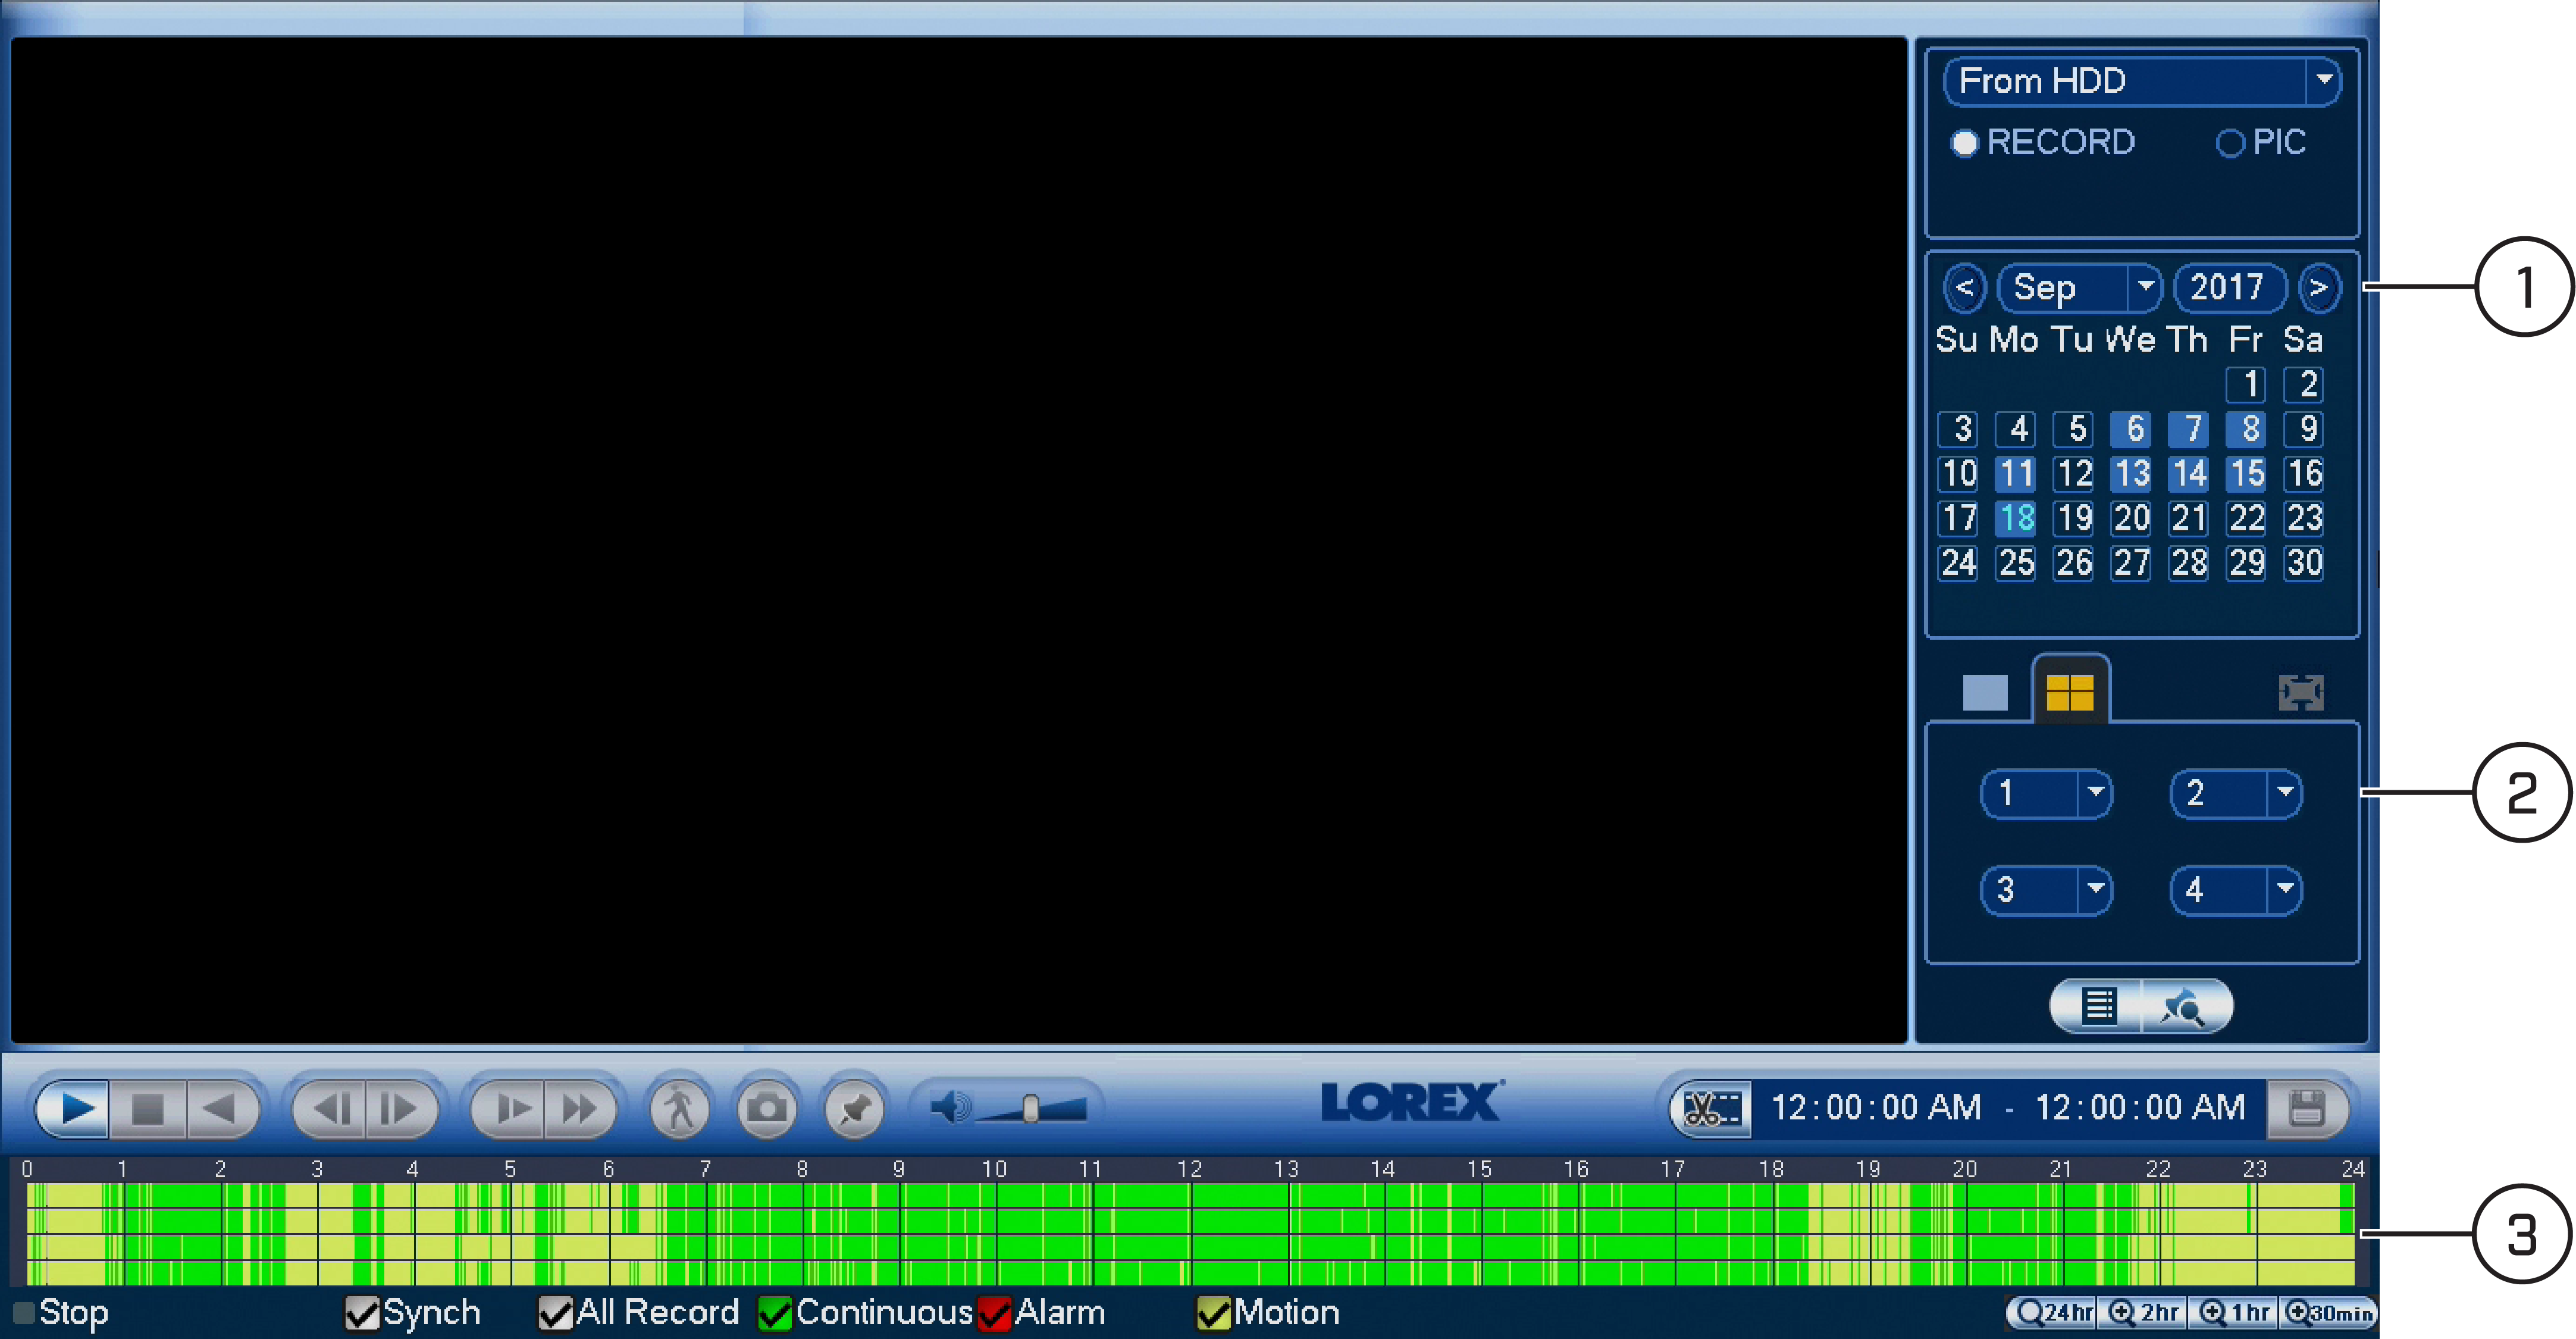Take a snapshot with the camera icon
This screenshot has width=2576, height=1339.
pos(767,1108)
